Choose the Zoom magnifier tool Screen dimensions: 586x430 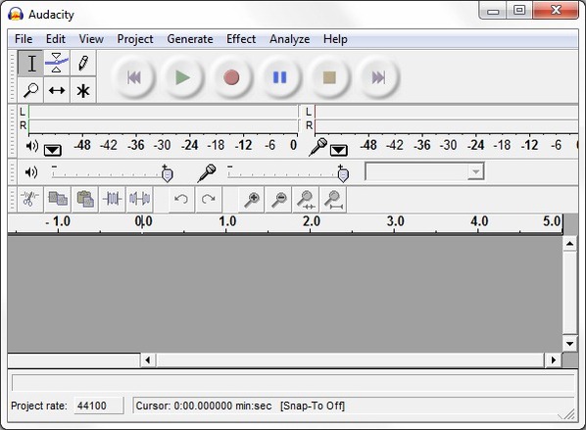click(x=30, y=90)
